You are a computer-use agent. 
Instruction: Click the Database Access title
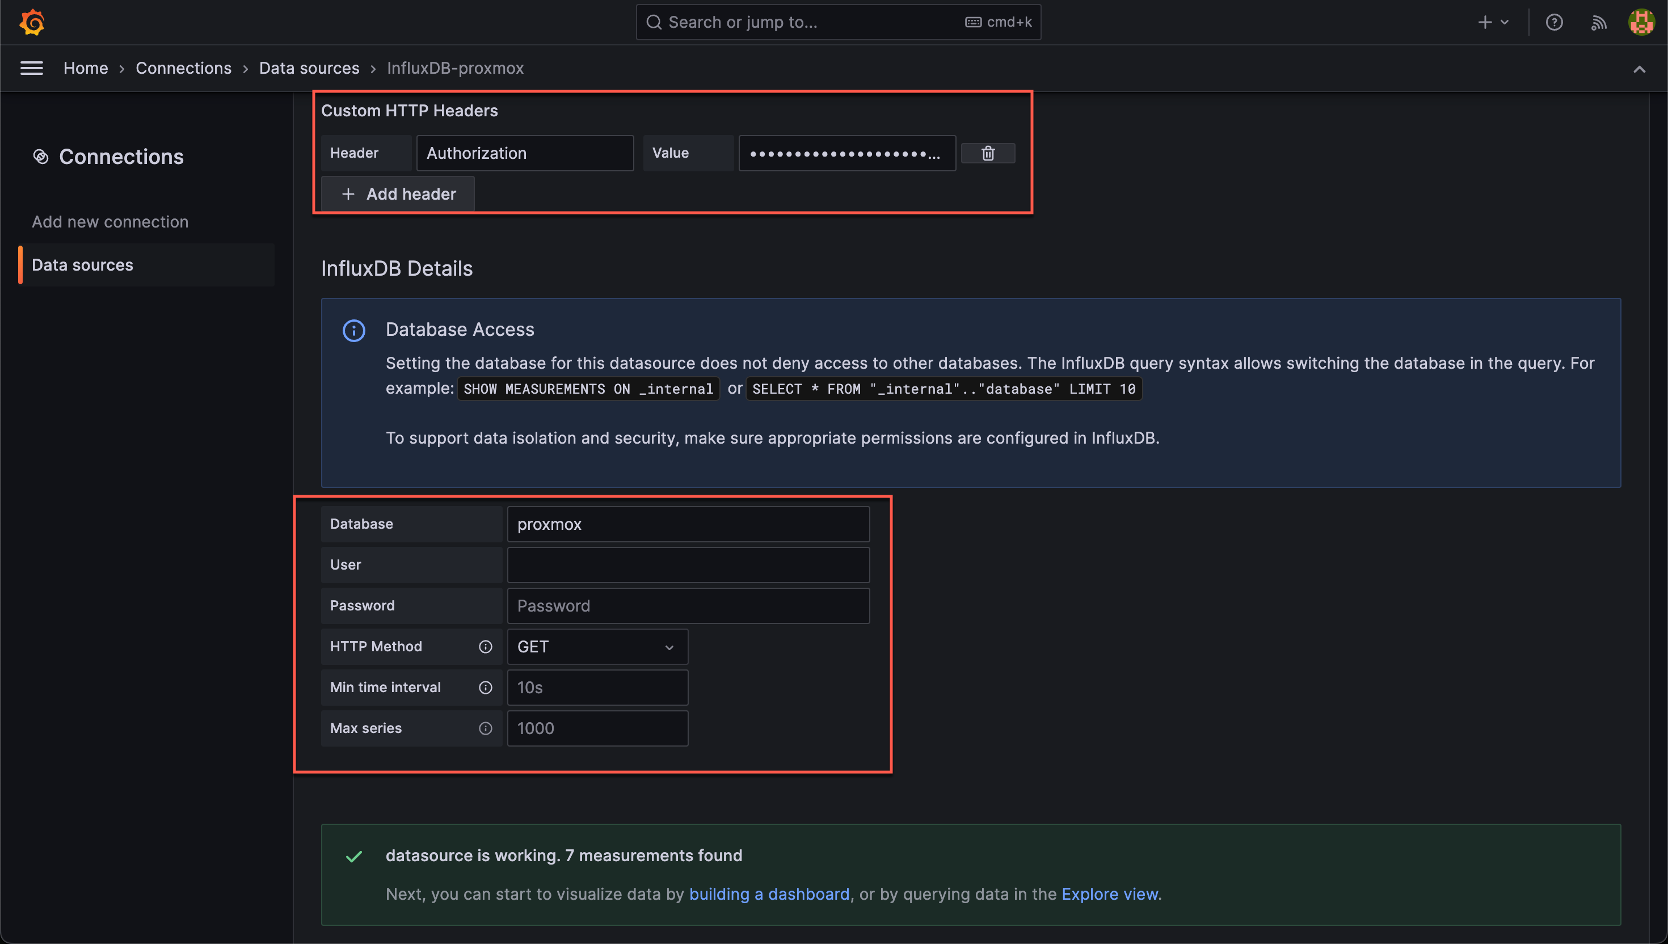click(460, 330)
